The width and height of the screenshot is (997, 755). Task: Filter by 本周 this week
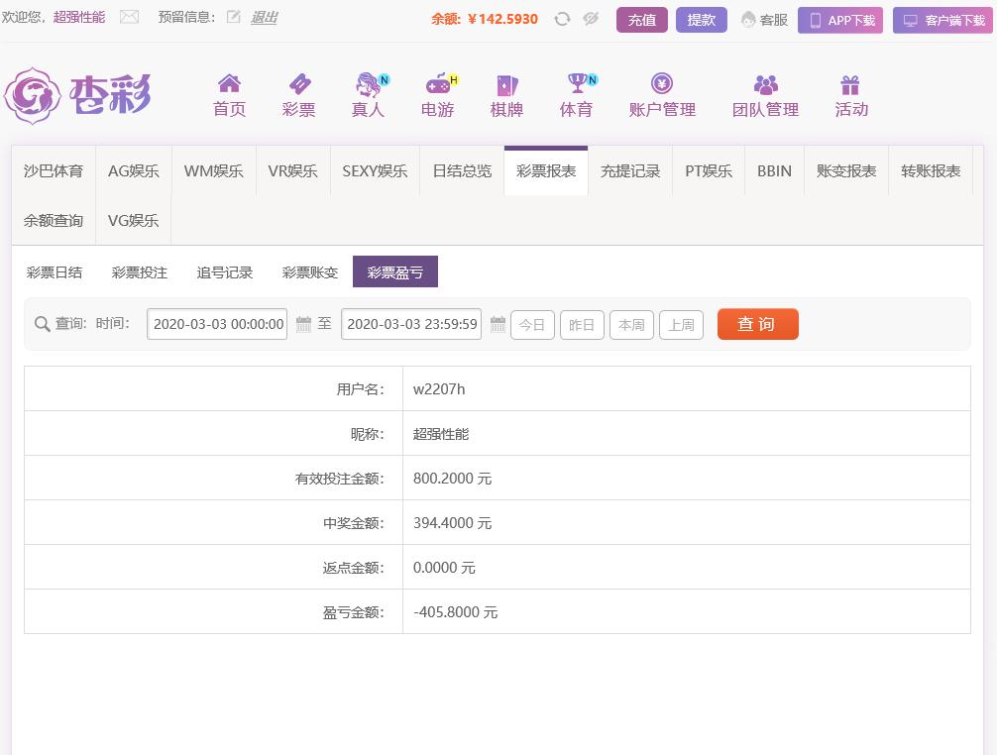tap(631, 325)
